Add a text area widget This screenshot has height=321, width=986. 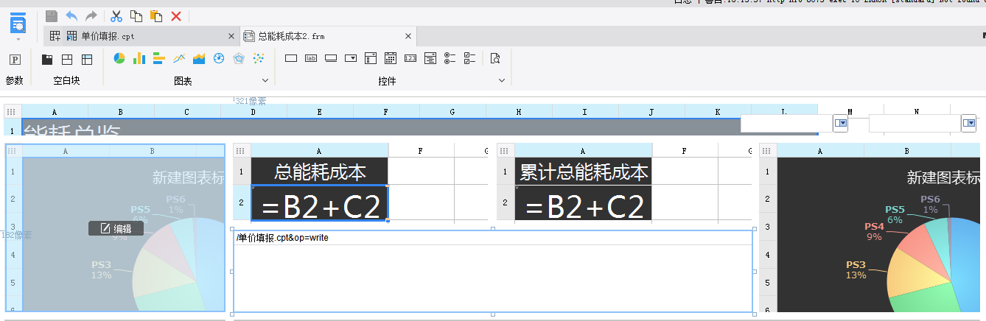coord(430,58)
